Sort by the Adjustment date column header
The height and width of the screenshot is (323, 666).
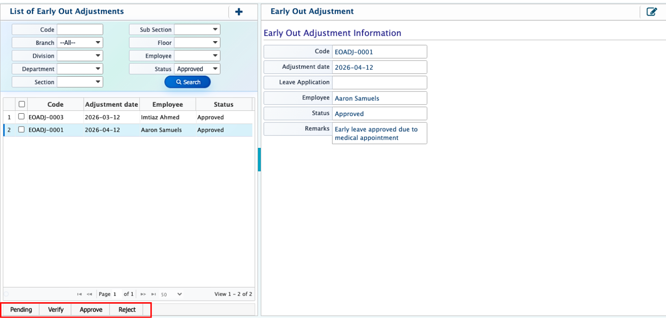(x=111, y=104)
